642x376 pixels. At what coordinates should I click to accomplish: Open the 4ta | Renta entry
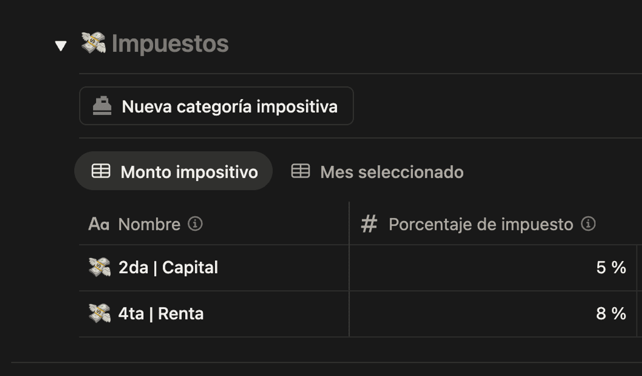point(160,314)
